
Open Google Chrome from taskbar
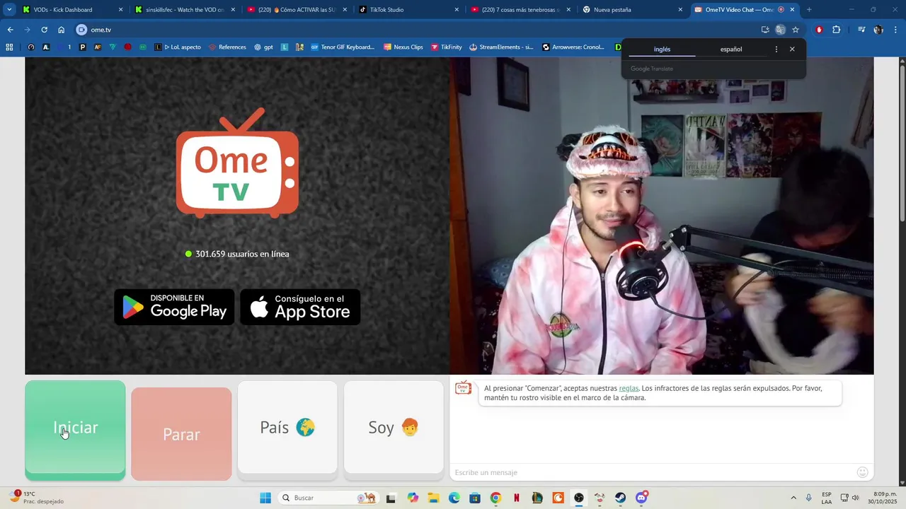(495, 498)
